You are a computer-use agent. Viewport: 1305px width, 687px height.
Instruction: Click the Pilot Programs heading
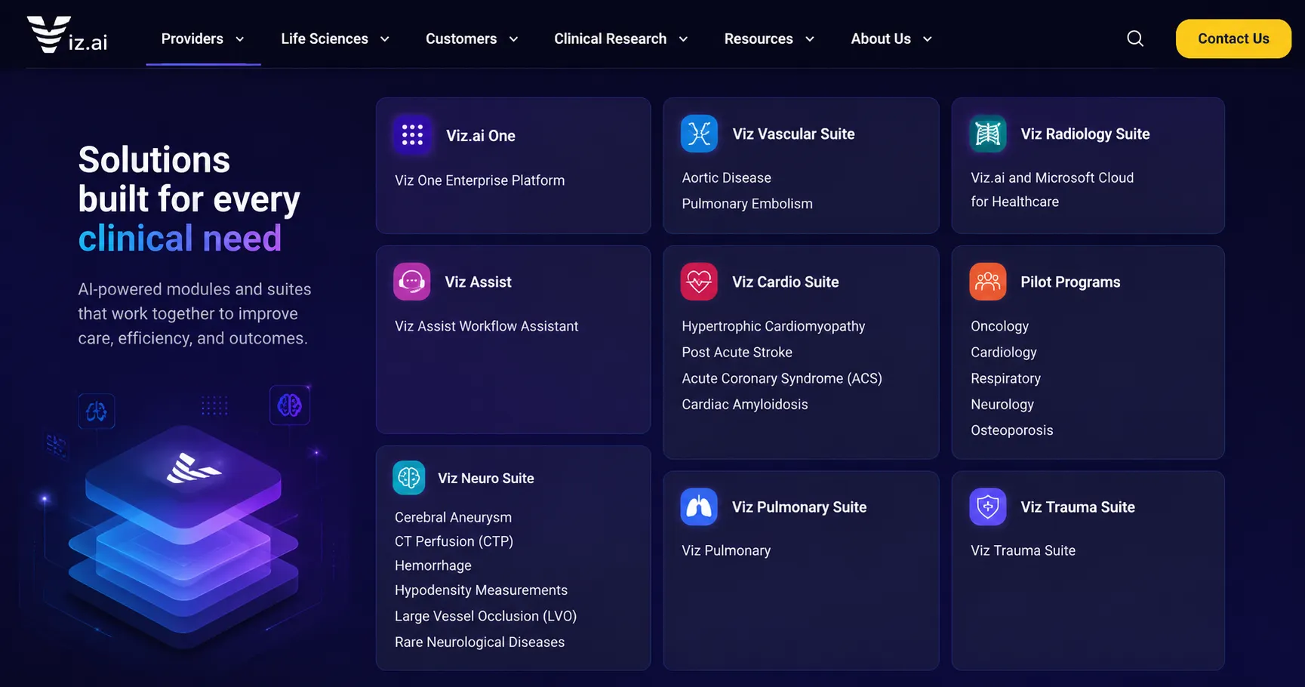1070,282
